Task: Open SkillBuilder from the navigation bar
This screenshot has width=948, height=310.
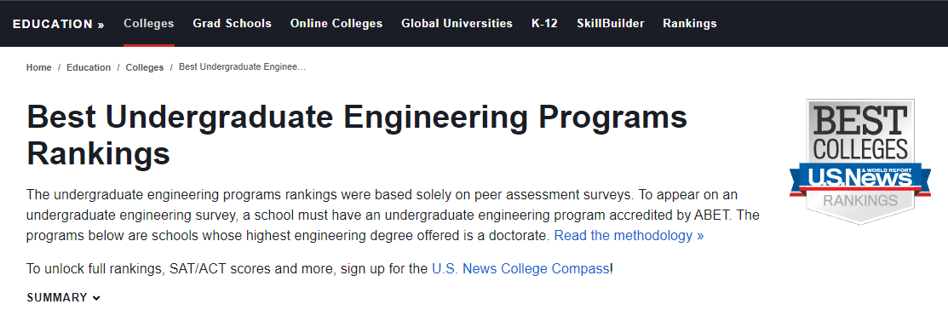Action: [x=611, y=24]
